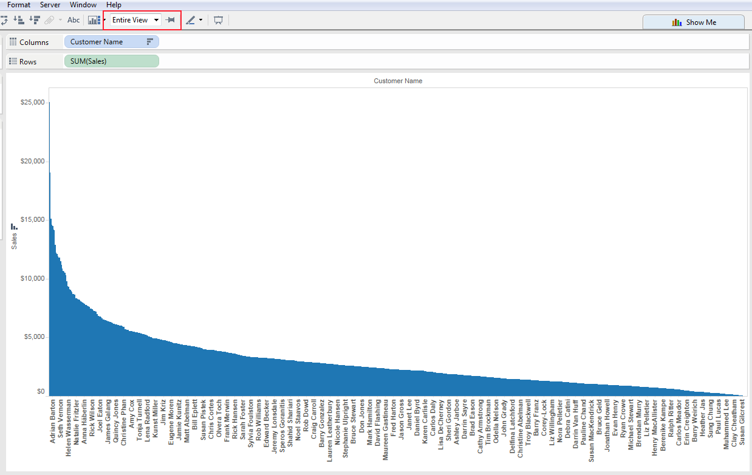Click the Customer Name chart header

click(x=398, y=81)
